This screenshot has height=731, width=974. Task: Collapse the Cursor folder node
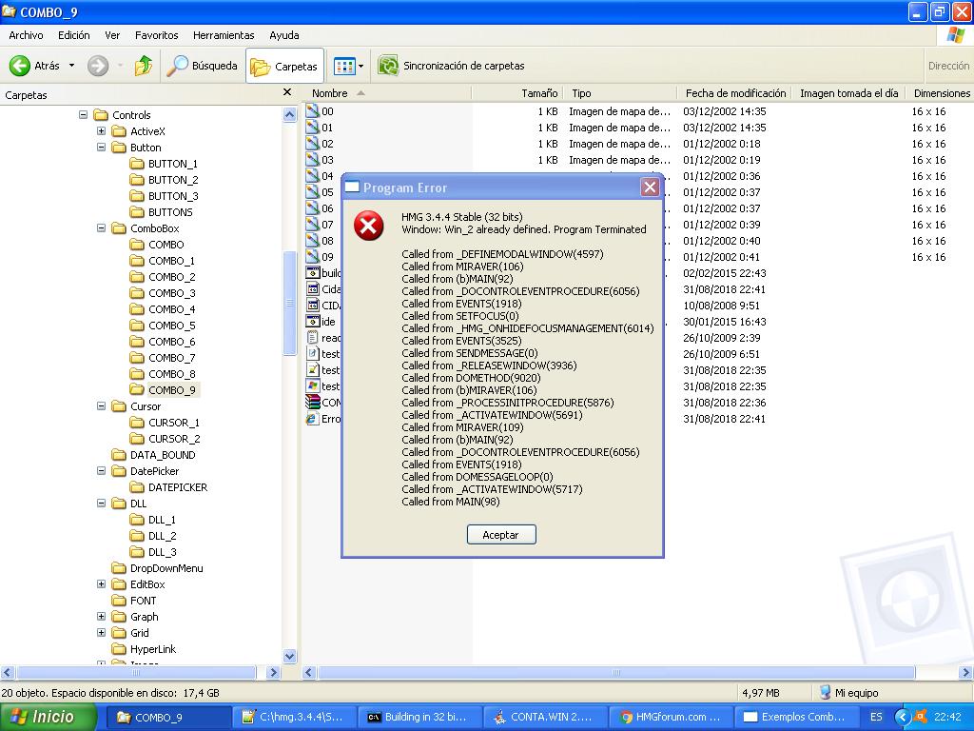pyautogui.click(x=101, y=405)
